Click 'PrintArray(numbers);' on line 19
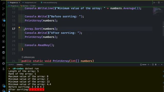Viewport: 164px width, 92px height. coord(41,37)
